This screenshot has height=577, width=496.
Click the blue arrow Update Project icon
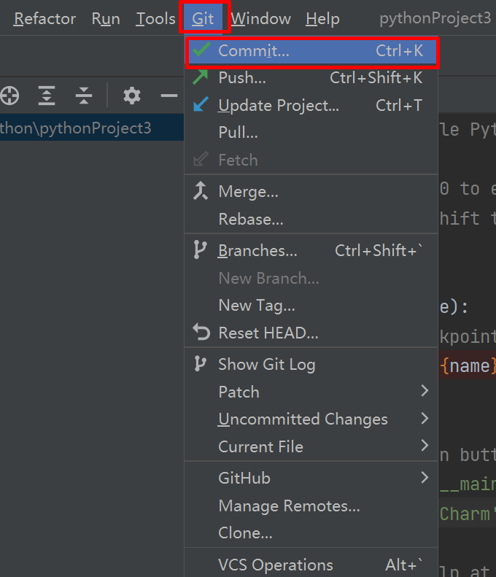click(x=201, y=104)
